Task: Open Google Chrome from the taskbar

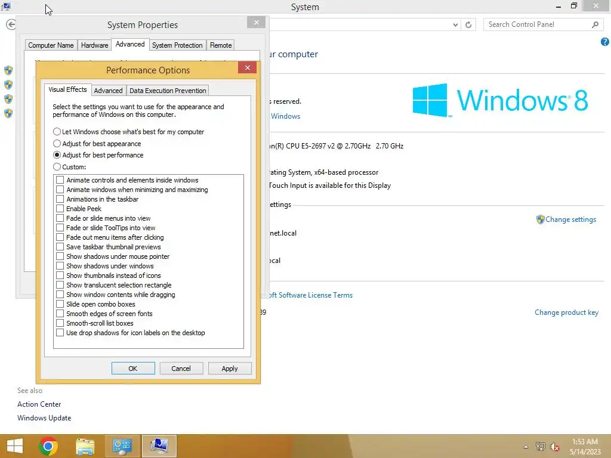Action: (x=48, y=446)
